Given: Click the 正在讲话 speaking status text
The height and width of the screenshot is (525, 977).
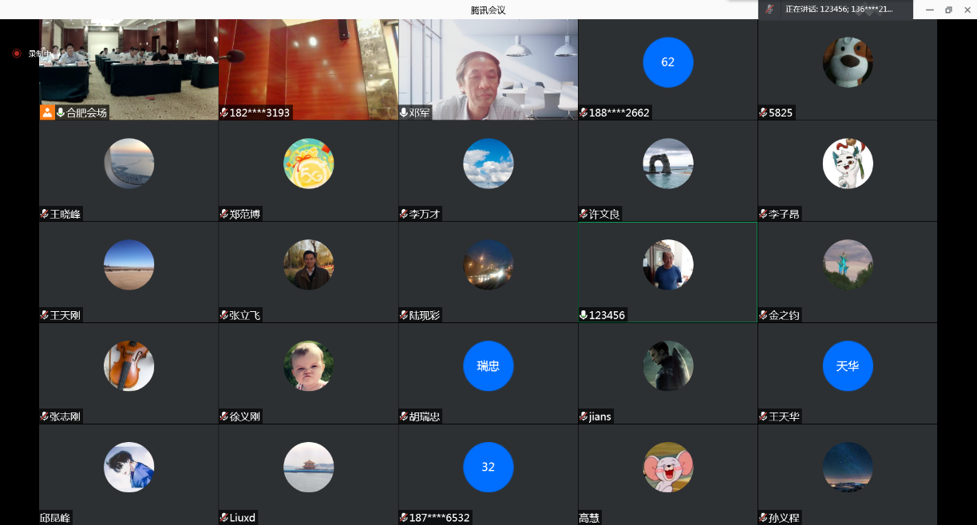Looking at the screenshot, I should point(838,10).
